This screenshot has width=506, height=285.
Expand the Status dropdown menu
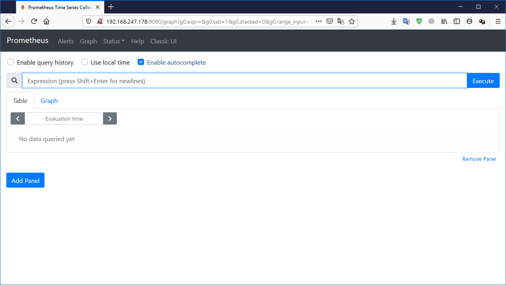point(114,41)
